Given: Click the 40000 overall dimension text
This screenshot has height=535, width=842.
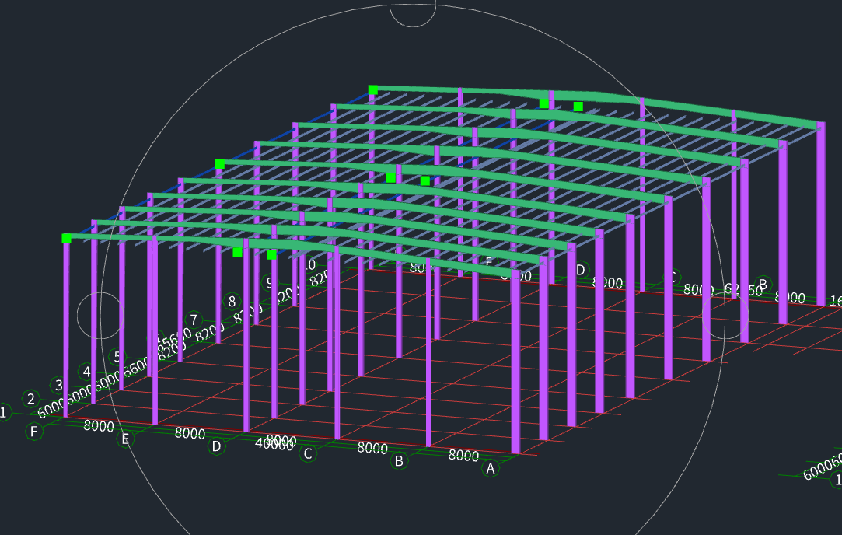Looking at the screenshot, I should (x=274, y=444).
